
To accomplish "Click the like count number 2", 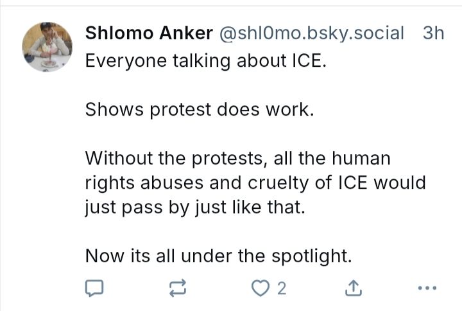I will [281, 289].
